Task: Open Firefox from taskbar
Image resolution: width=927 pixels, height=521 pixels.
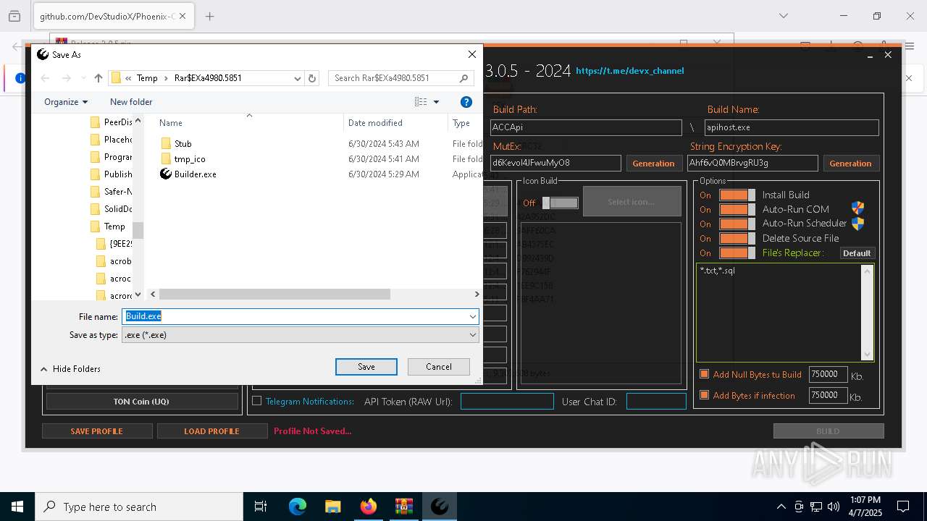Action: (369, 507)
